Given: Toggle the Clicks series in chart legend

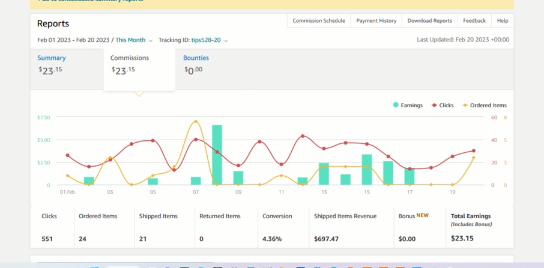Looking at the screenshot, I should (x=443, y=106).
